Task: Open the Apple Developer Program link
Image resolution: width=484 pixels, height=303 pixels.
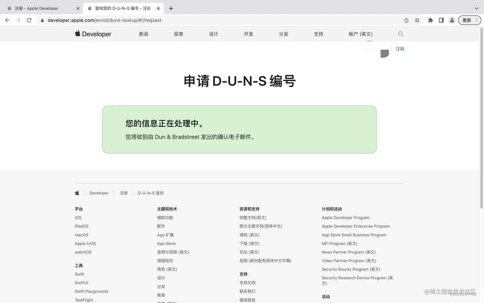Action: (x=346, y=218)
